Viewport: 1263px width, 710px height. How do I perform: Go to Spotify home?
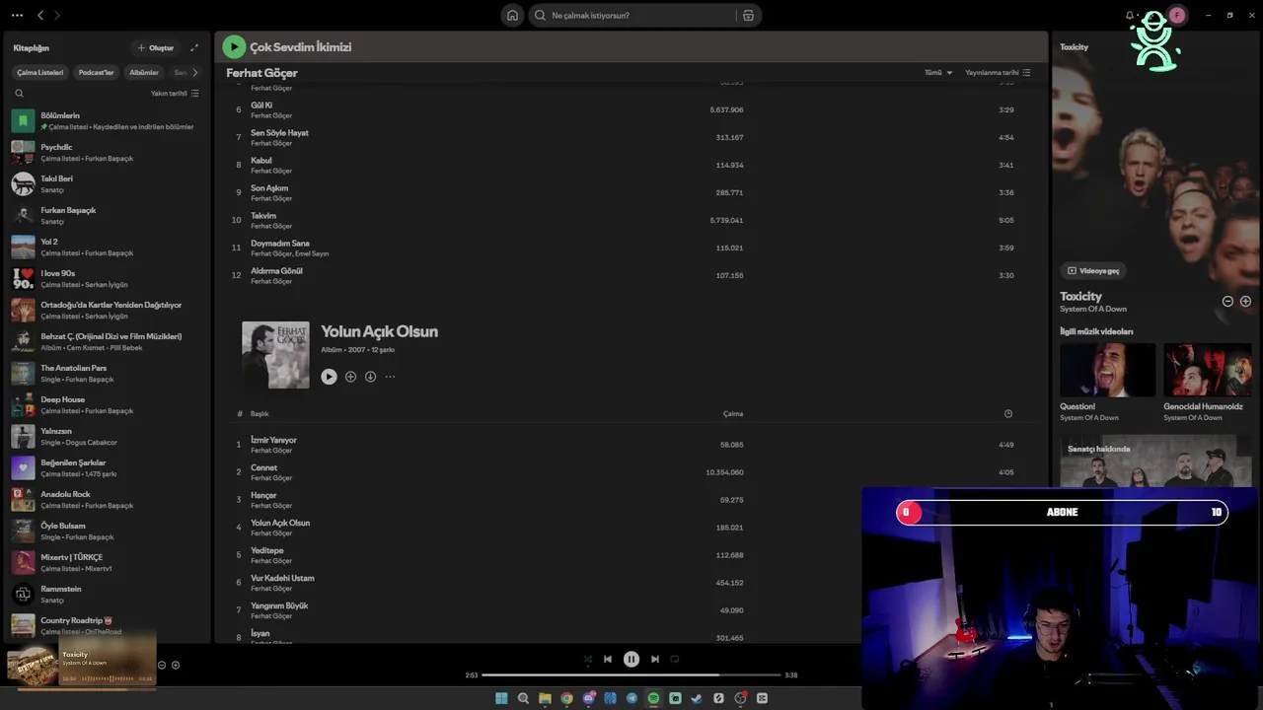(512, 15)
